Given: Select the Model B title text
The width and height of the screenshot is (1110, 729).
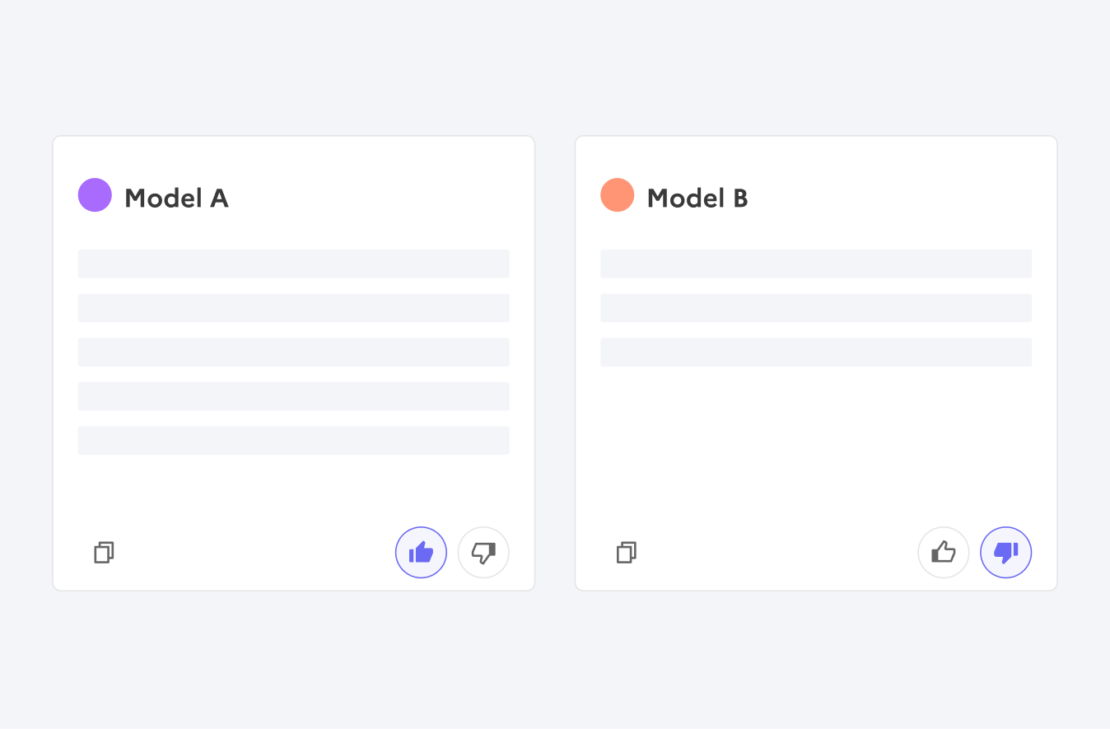Looking at the screenshot, I should click(697, 199).
